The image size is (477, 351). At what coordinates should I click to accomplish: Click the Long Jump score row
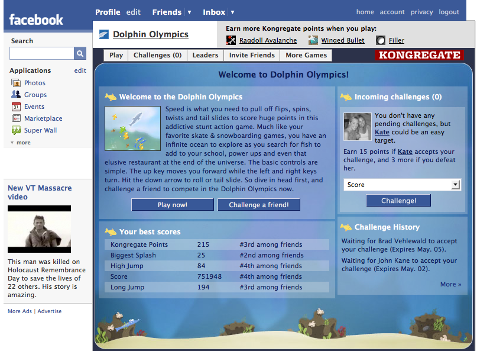tap(217, 287)
